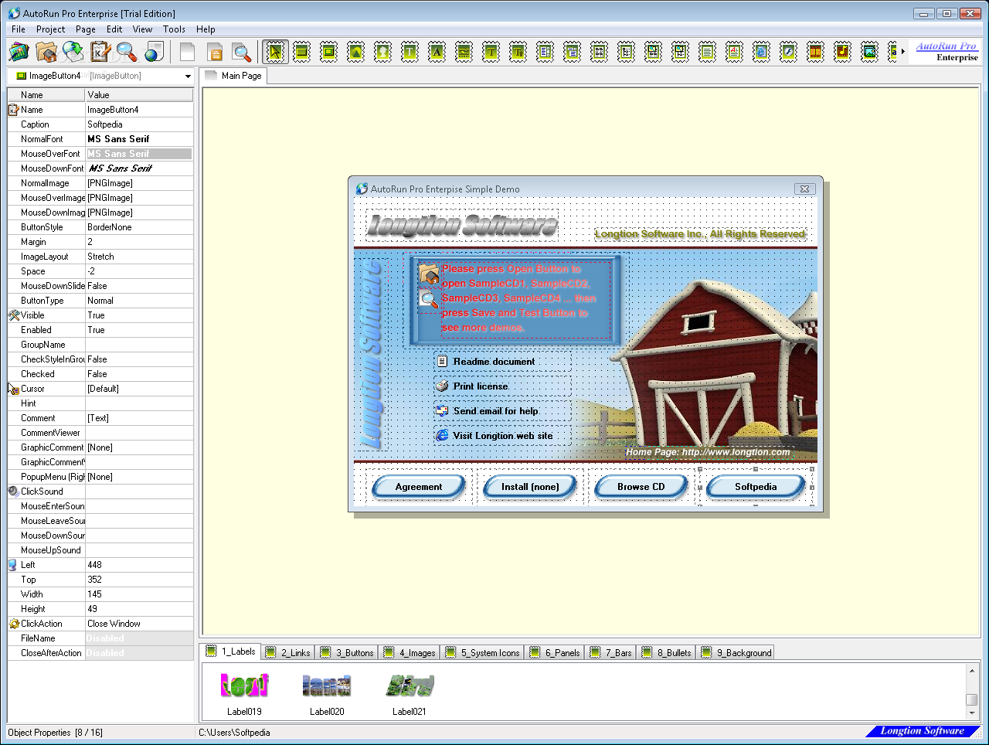Select the Label019 thumbnail
This screenshot has height=745, width=989.
click(x=244, y=693)
